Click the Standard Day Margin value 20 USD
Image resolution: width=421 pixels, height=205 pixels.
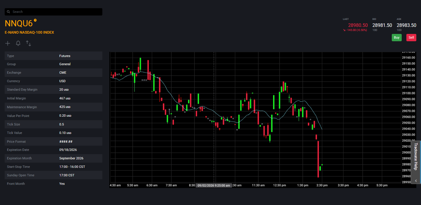64,89
